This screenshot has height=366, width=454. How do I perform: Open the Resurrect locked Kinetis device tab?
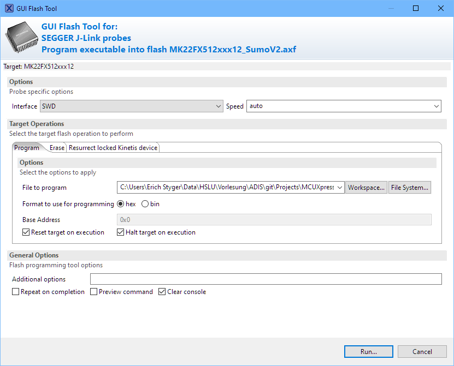pyautogui.click(x=113, y=148)
